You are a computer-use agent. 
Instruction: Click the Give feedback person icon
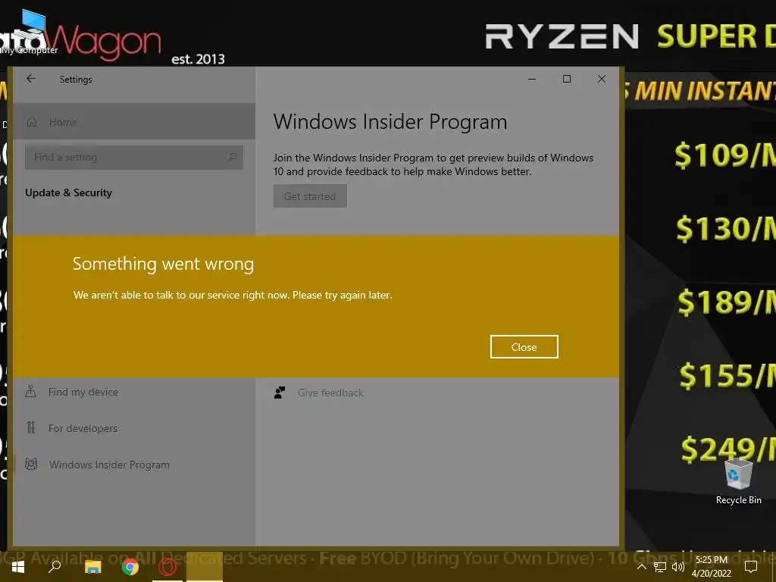pyautogui.click(x=280, y=393)
